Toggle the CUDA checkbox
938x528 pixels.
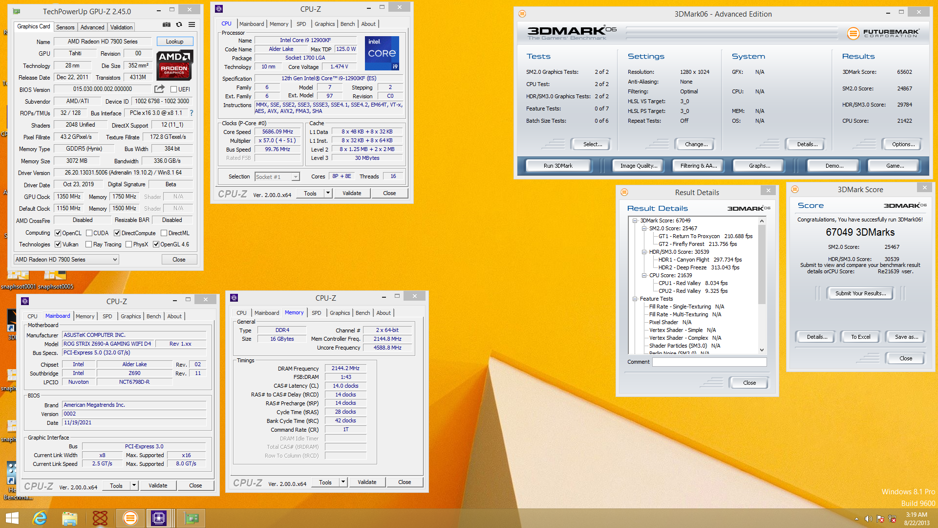[89, 233]
